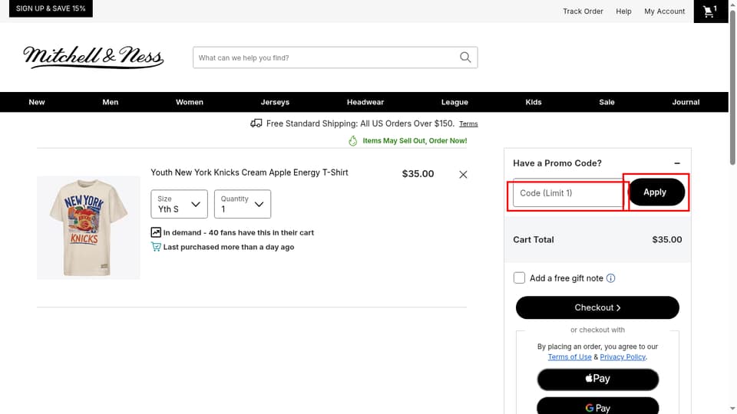Click the last purchased cart icon
Image resolution: width=737 pixels, height=414 pixels.
click(x=156, y=247)
